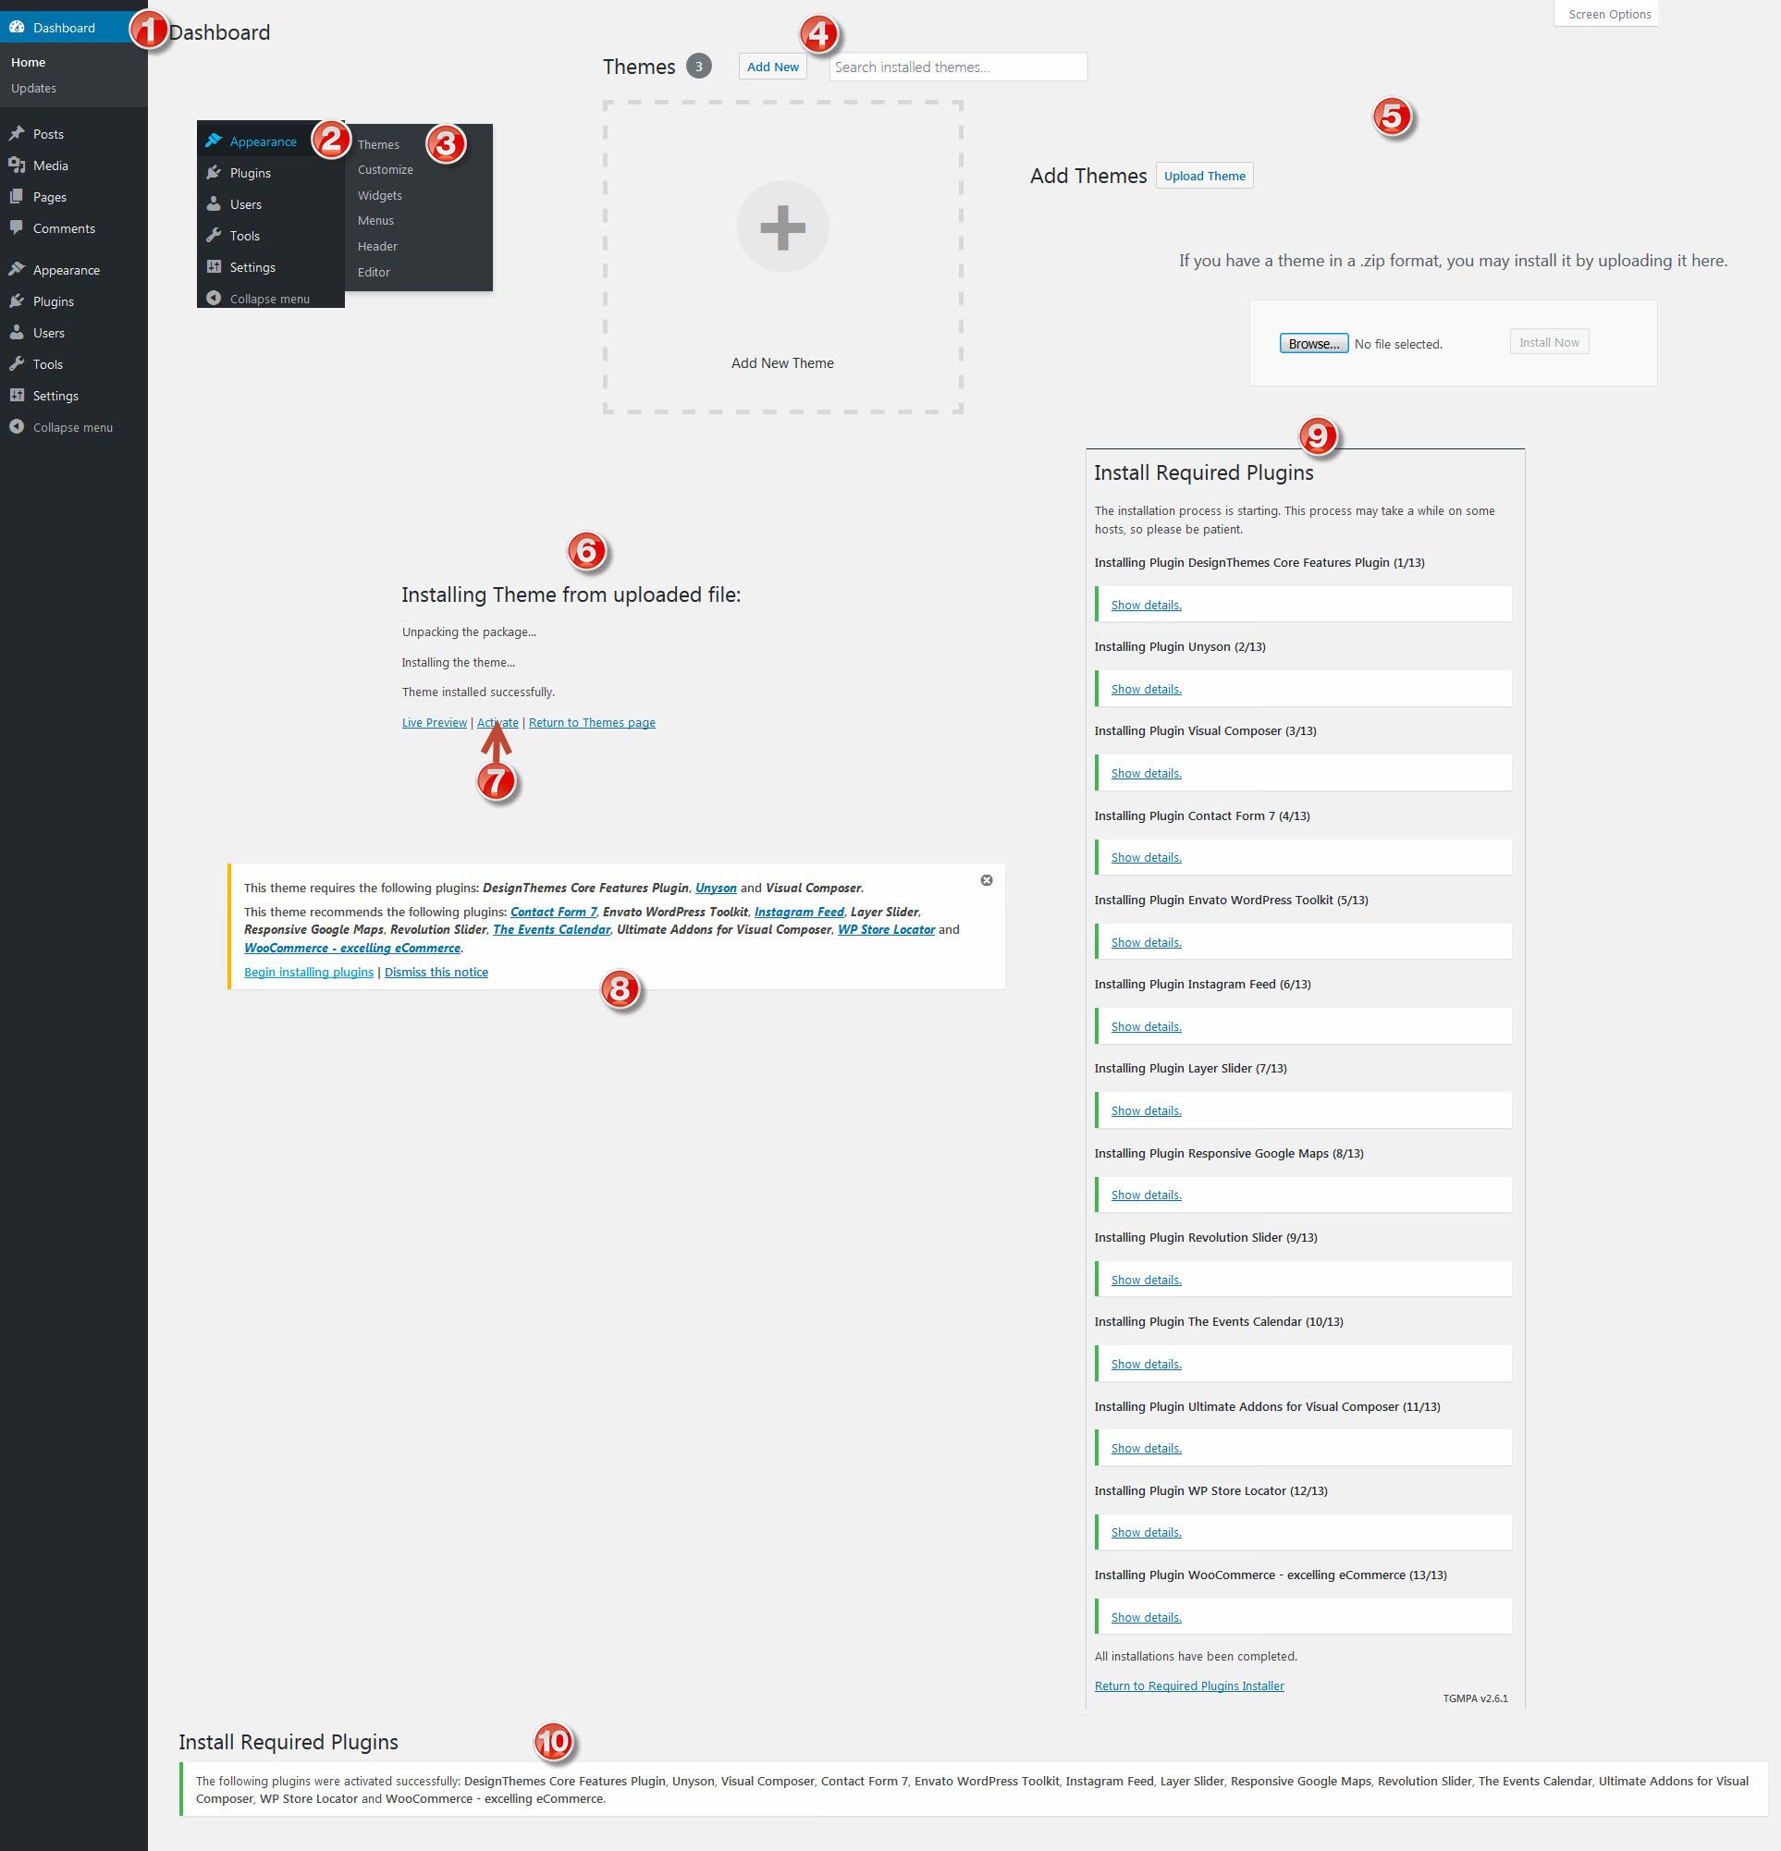Show details for the Unyson plugin install
1781x1851 pixels.
(1146, 689)
